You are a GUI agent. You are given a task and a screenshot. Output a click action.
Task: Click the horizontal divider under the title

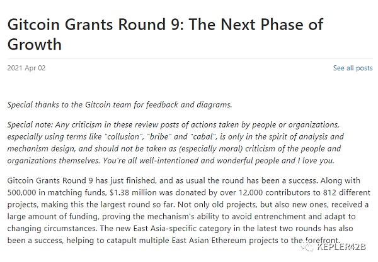coord(190,58)
